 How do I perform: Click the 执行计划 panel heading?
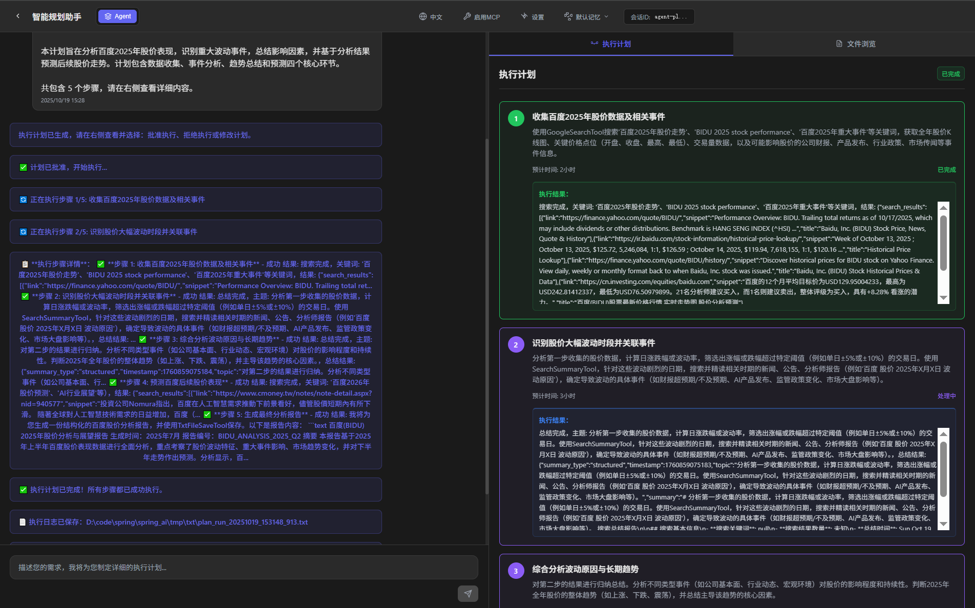[517, 75]
